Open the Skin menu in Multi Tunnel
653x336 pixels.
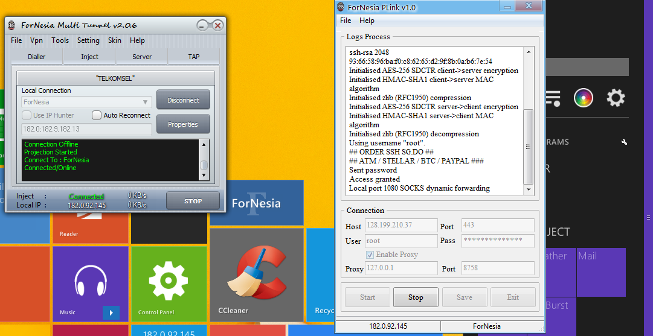[x=115, y=40]
